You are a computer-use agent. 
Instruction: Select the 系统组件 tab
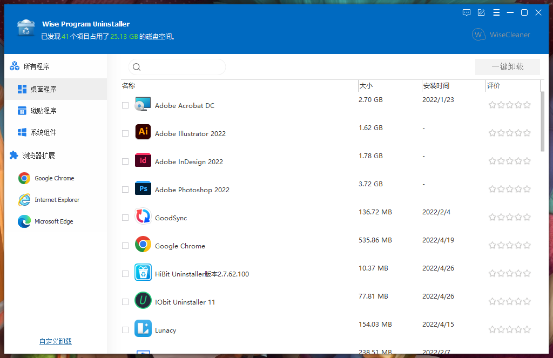tap(56, 132)
